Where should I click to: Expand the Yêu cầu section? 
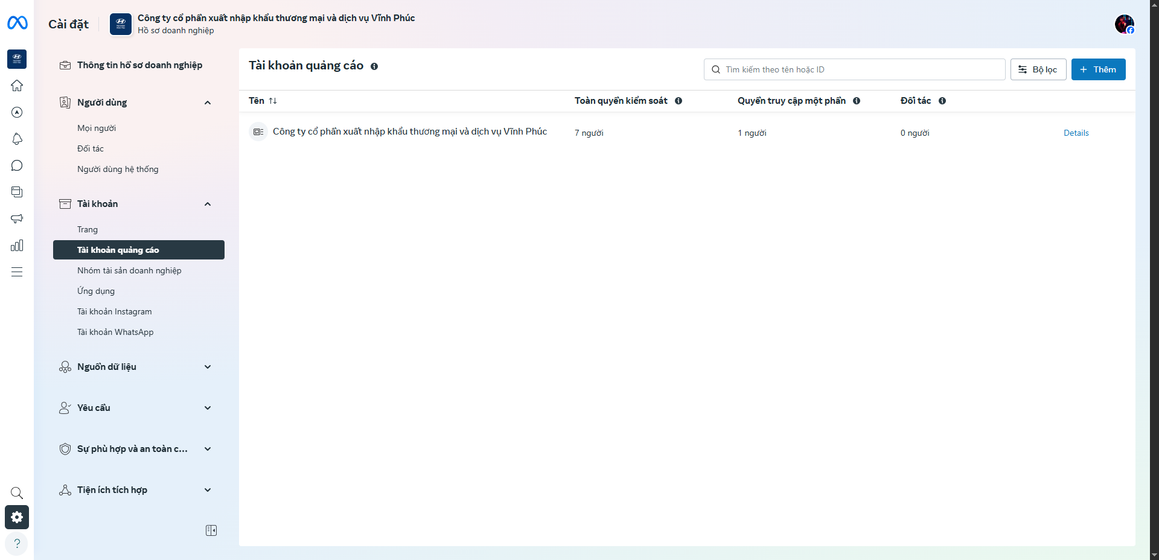click(208, 408)
